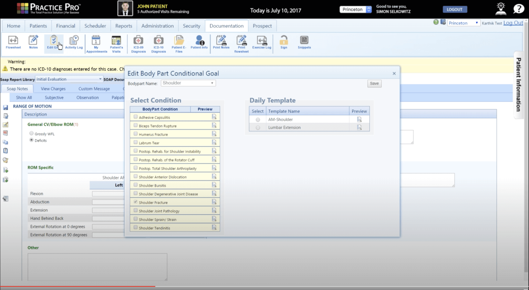Click the Save button in dialog
529x290 pixels.
(x=374, y=84)
